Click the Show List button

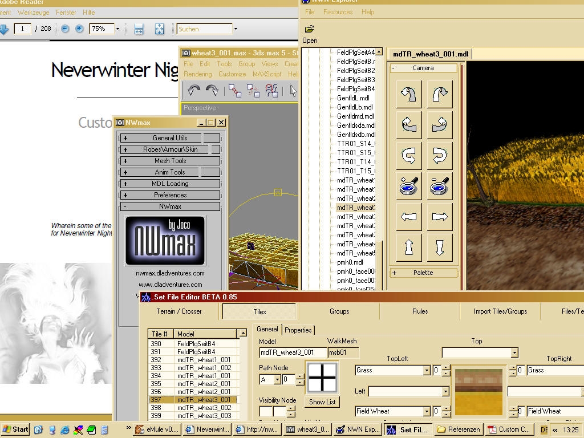click(322, 401)
